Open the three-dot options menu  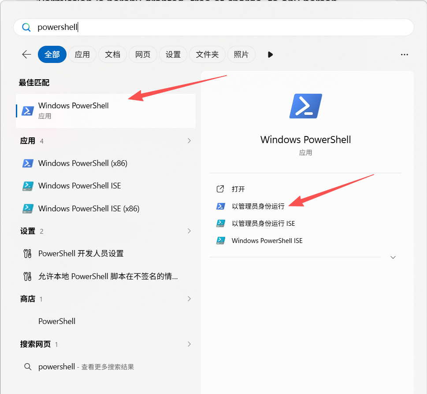(x=405, y=55)
